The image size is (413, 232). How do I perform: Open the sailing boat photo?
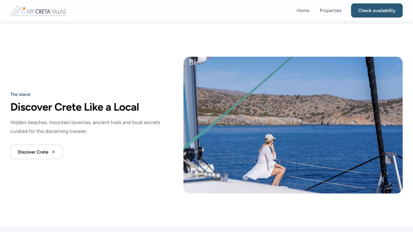[293, 125]
